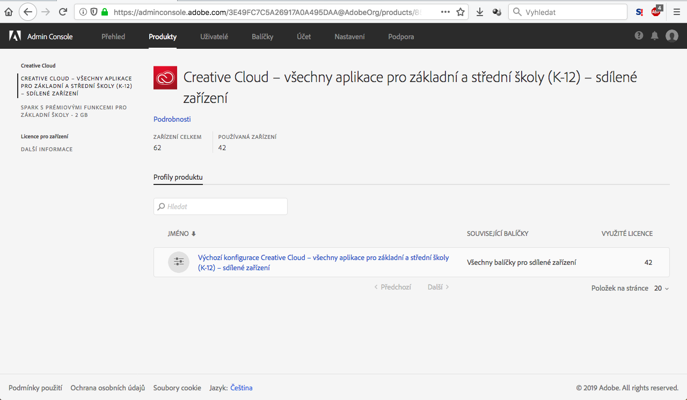Screen dimensions: 687x400
Task: Sort by the JMÉNO column arrow
Action: 194,234
